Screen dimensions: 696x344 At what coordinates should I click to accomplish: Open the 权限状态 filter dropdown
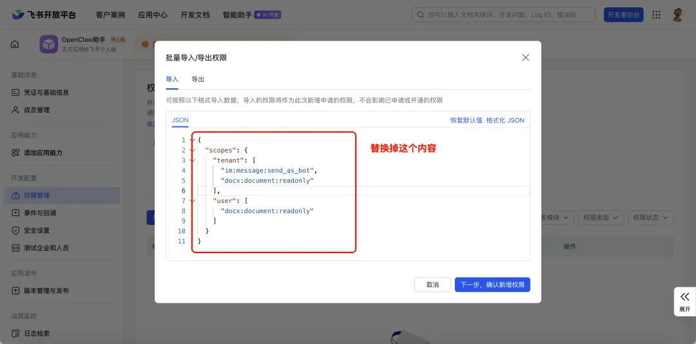pyautogui.click(x=650, y=218)
